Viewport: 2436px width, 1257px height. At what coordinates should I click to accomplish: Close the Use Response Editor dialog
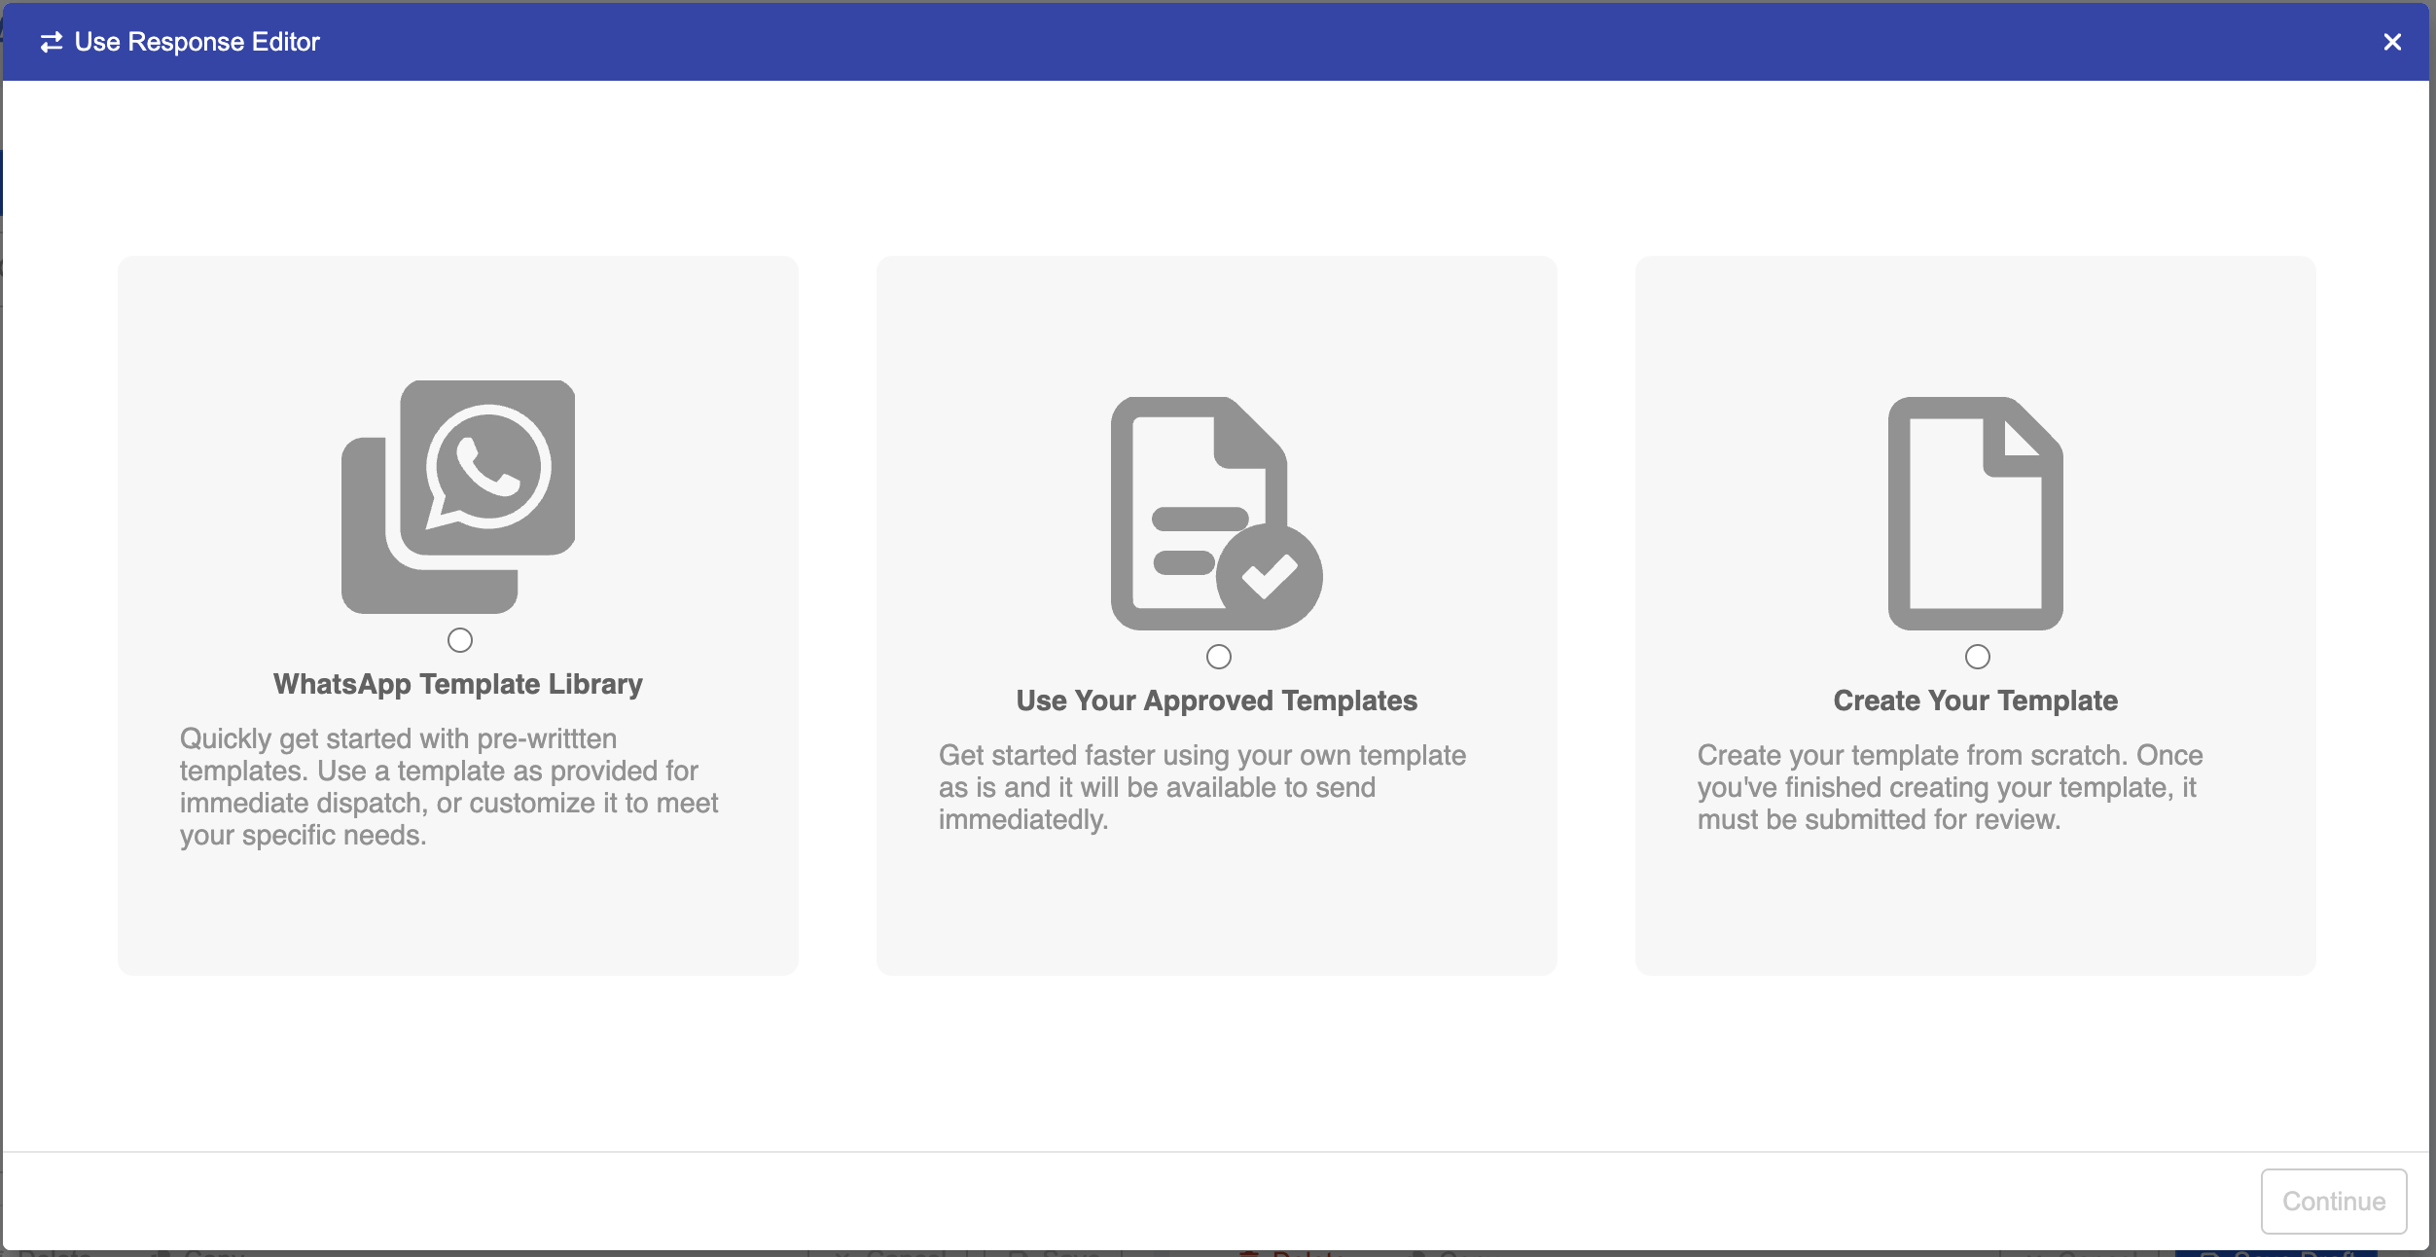tap(2392, 42)
